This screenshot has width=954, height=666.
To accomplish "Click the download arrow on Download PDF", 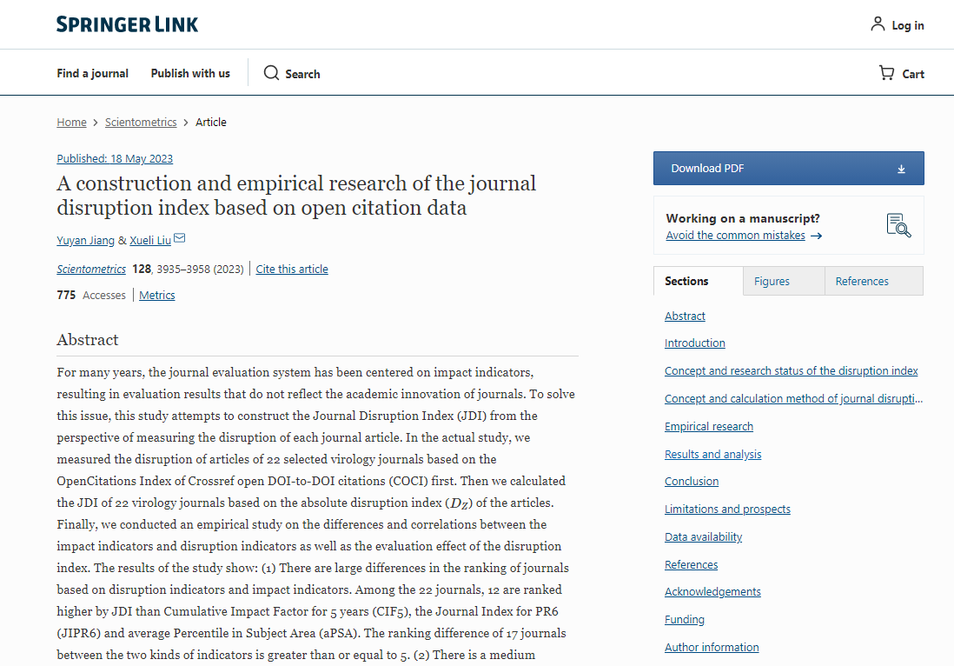I will tap(901, 169).
